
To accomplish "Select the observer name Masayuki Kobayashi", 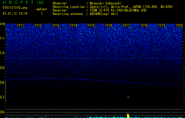I will click(105, 3).
